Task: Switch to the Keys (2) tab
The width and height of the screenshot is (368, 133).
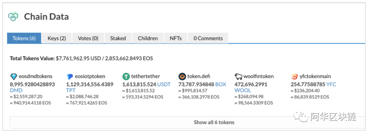Action: 57,38
